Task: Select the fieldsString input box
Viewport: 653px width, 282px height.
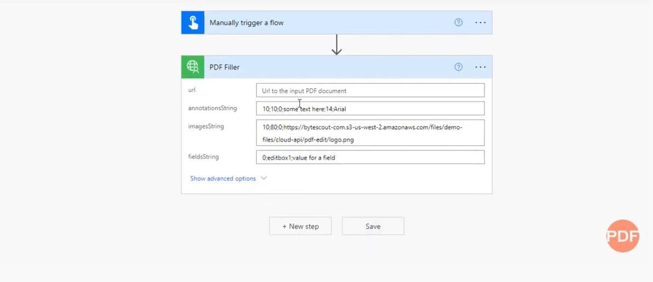Action: (370, 157)
